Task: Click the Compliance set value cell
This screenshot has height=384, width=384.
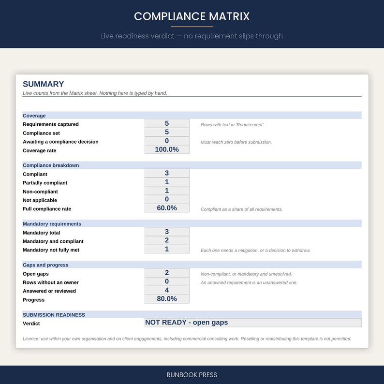Action: click(x=167, y=132)
